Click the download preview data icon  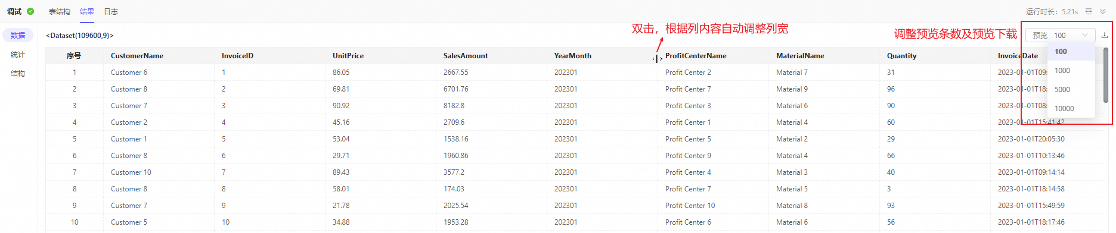click(x=1104, y=36)
